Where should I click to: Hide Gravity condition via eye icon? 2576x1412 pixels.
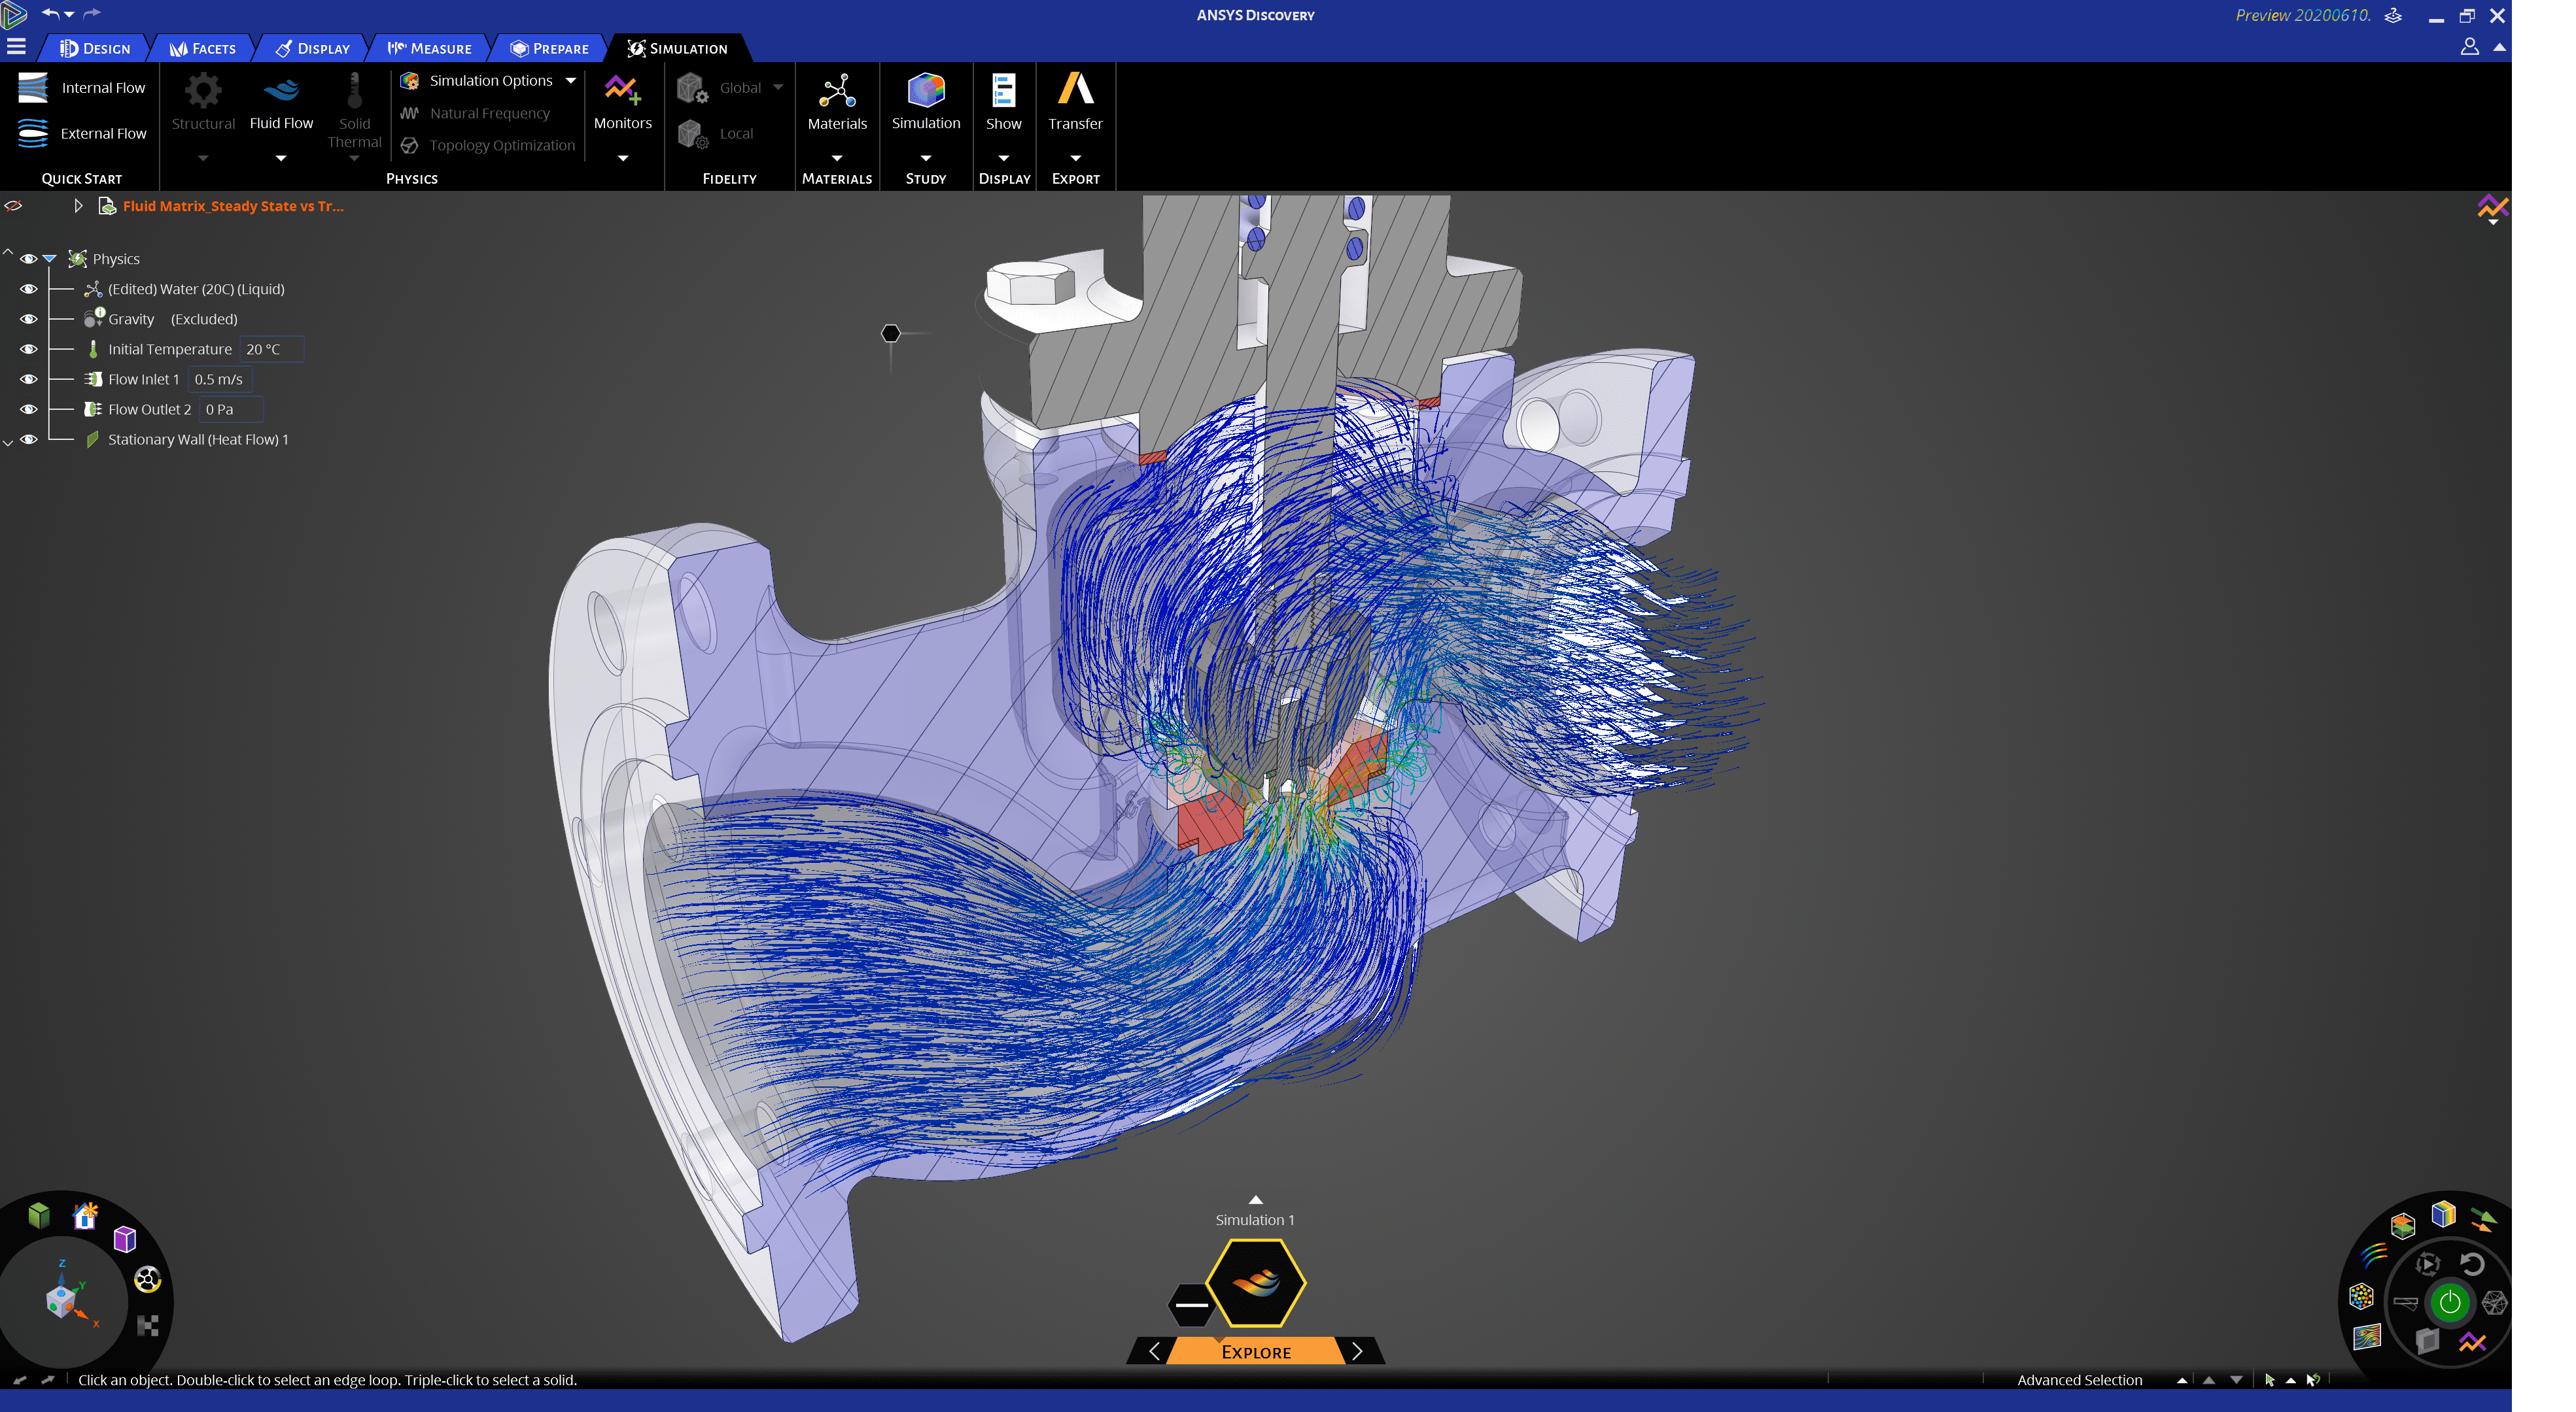[x=28, y=319]
